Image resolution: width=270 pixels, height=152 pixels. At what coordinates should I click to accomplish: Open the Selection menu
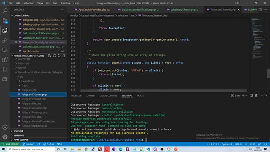click(29, 3)
